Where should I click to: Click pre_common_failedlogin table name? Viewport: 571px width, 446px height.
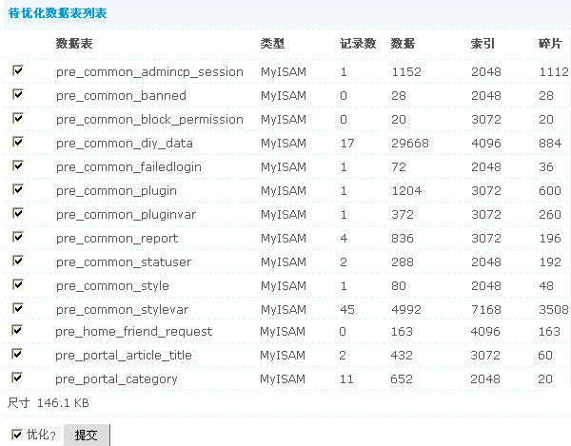(x=128, y=167)
